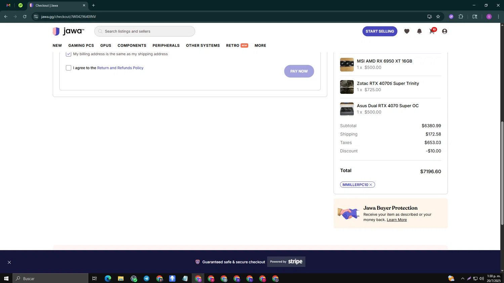
Task: Open File Explorer from the taskbar
Action: click(x=121, y=279)
